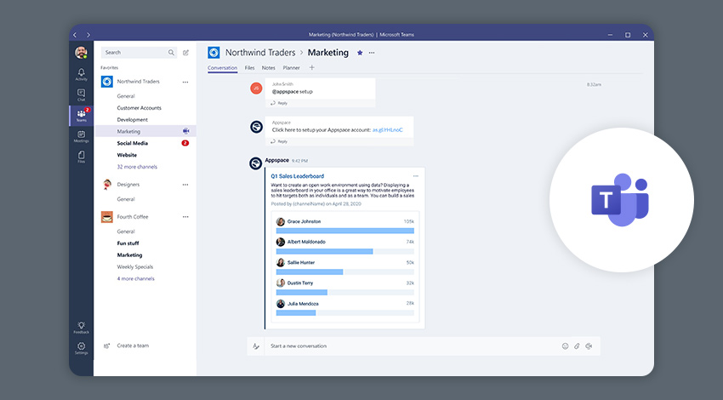The width and height of the screenshot is (723, 400).
Task: Open Fourth Coffee team options ellipsis
Action: click(x=185, y=217)
